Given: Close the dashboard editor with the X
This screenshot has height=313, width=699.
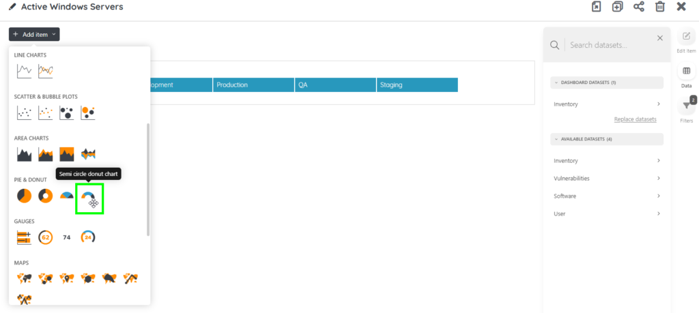Looking at the screenshot, I should [681, 7].
